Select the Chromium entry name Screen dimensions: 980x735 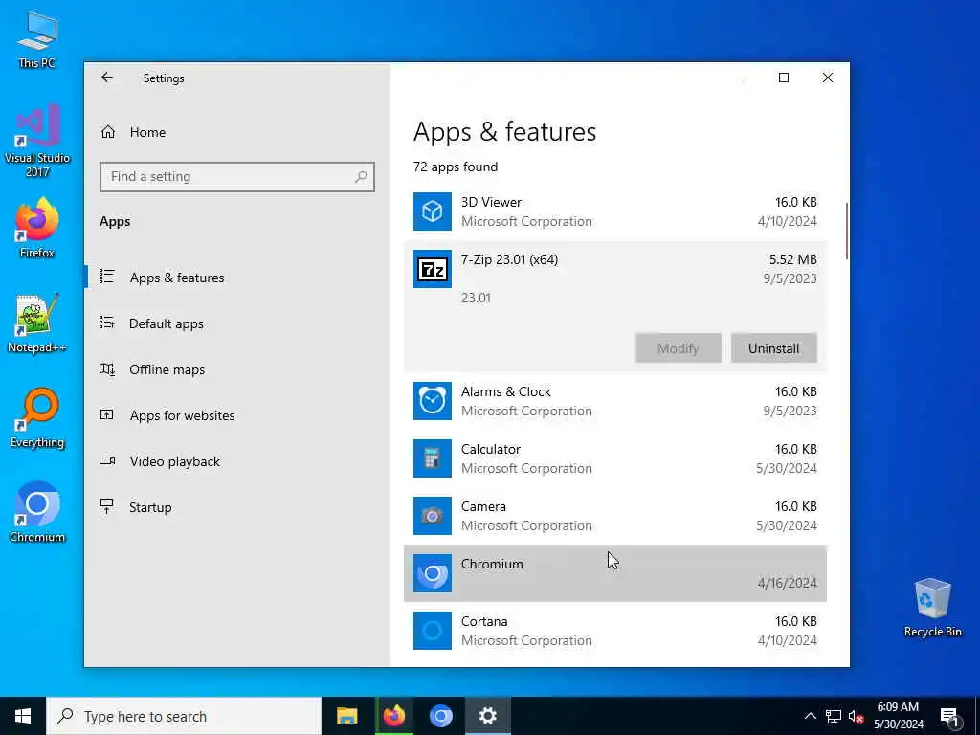pos(492,565)
